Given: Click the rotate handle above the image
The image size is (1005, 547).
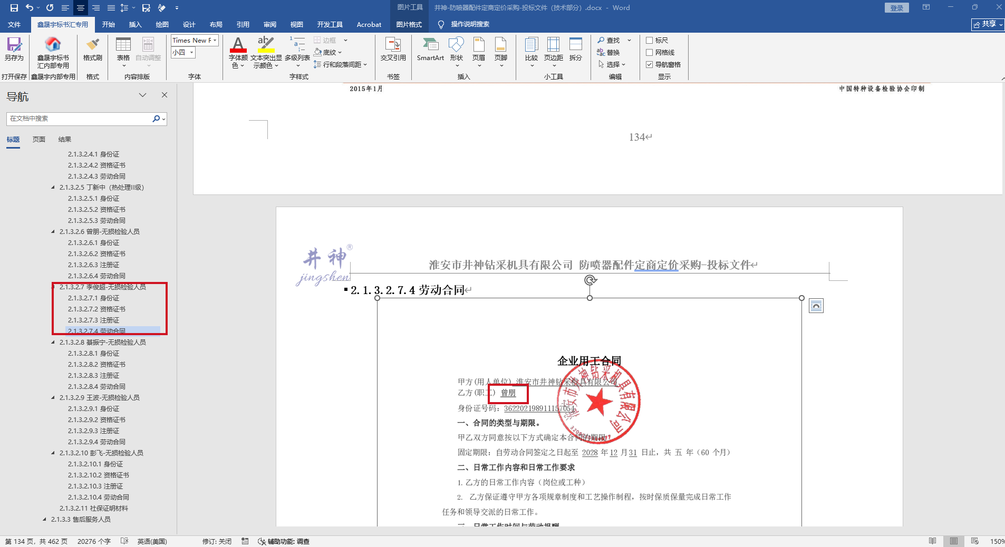Looking at the screenshot, I should click(x=590, y=280).
